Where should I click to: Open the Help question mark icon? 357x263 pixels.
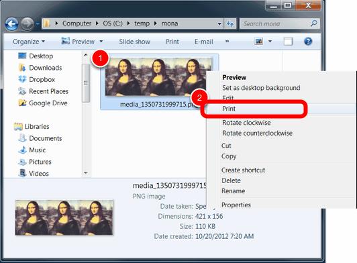[308, 42]
